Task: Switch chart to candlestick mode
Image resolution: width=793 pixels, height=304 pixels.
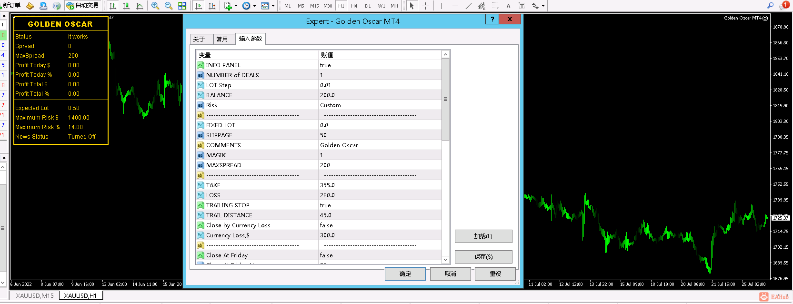Action: [126, 6]
